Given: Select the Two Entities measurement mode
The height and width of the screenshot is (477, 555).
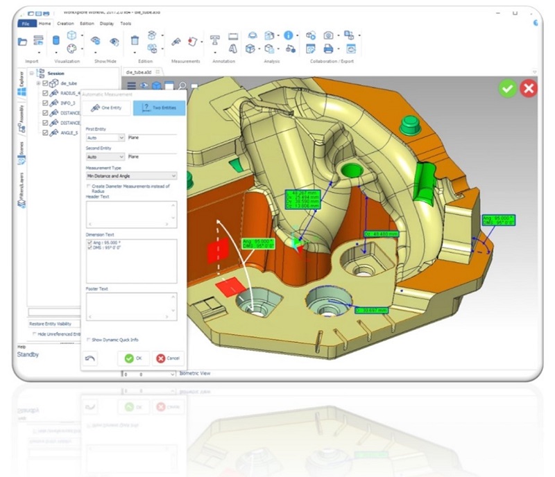Looking at the screenshot, I should click(159, 108).
